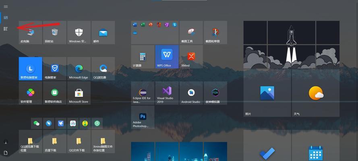Screen dimensions: 358x161
Task: Launch the WPS Office tile
Action: coord(167,57)
